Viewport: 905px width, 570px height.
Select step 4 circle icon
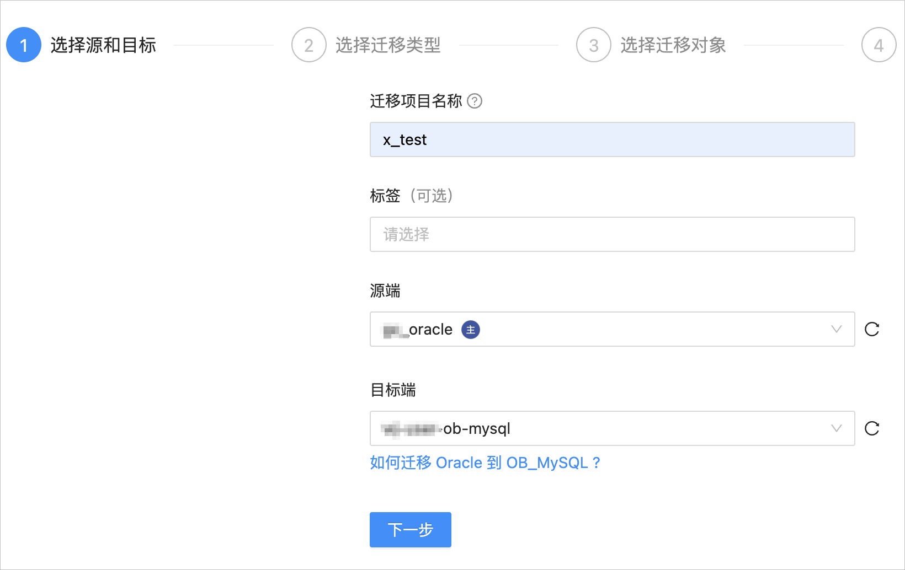(879, 45)
